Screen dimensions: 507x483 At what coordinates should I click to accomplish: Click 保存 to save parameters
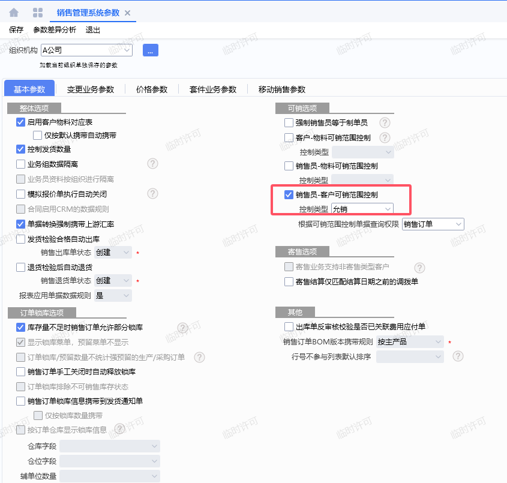pyautogui.click(x=16, y=29)
